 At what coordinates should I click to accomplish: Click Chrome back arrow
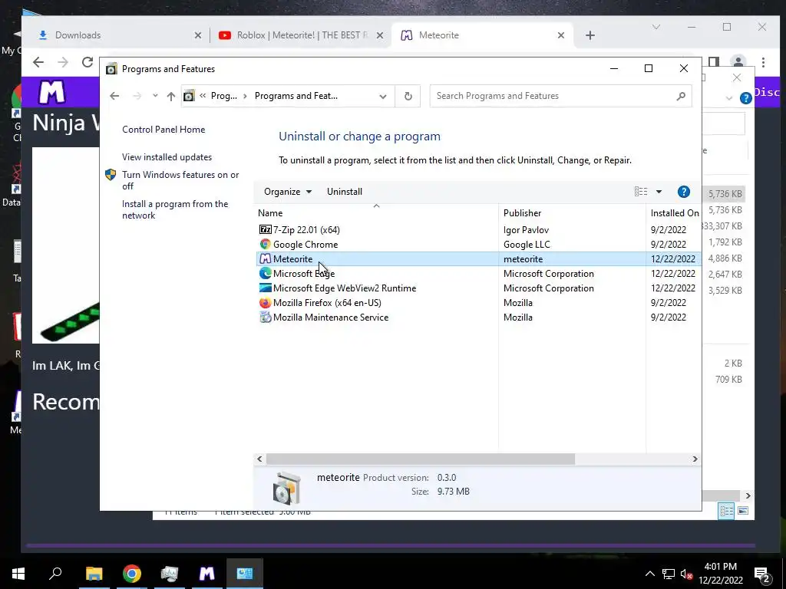[38, 62]
